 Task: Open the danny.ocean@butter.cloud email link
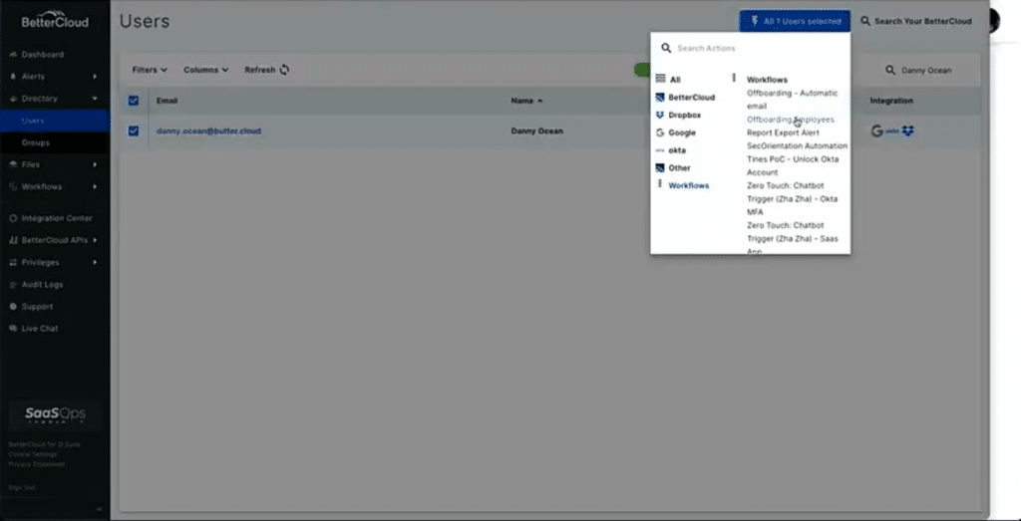(208, 131)
